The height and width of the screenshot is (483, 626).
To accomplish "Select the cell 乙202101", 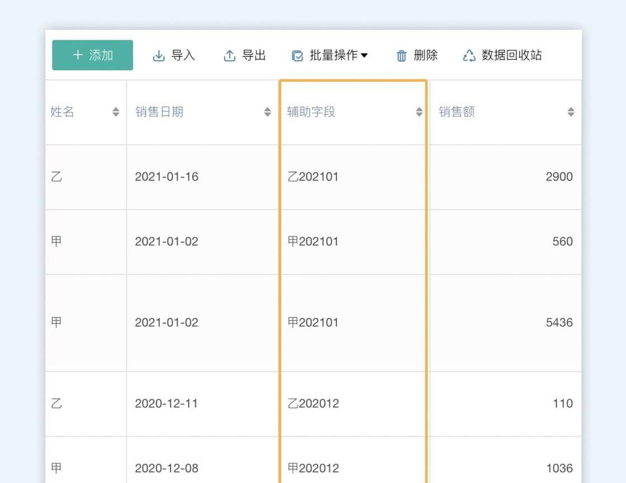I will [313, 177].
